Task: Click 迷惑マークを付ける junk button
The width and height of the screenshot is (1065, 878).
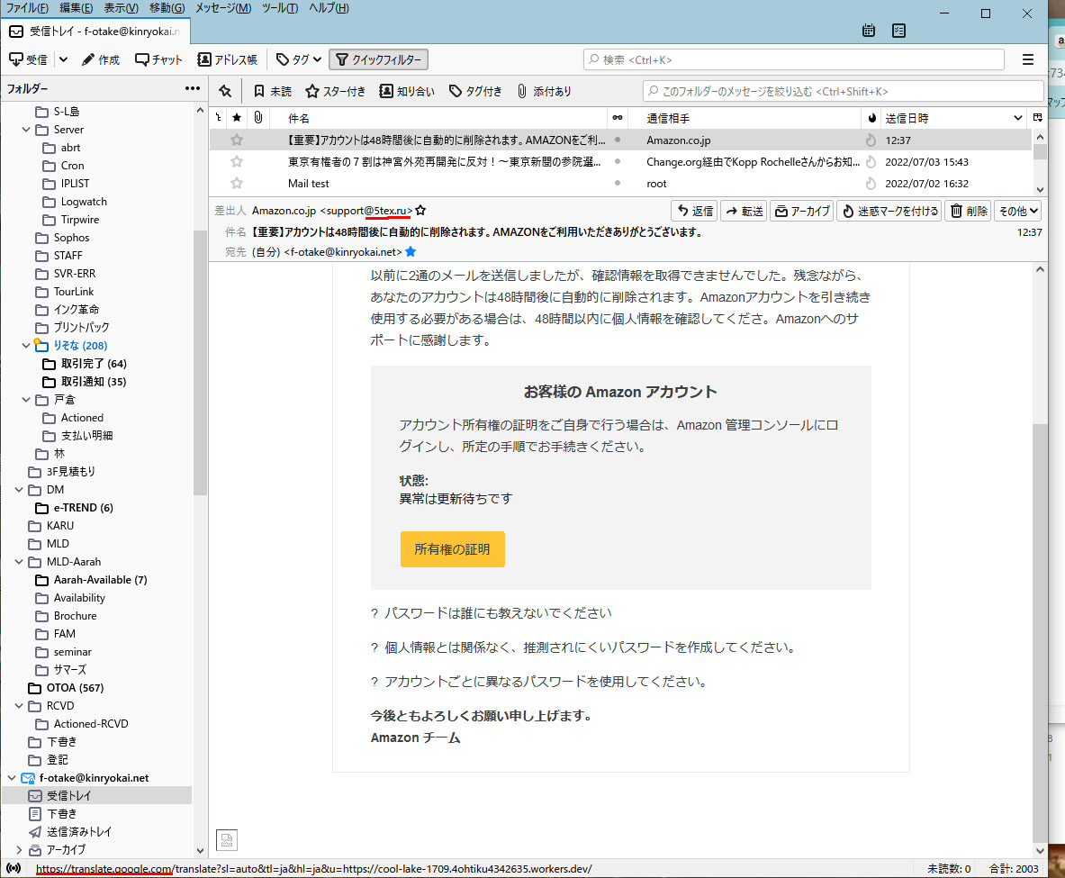Action: click(889, 212)
